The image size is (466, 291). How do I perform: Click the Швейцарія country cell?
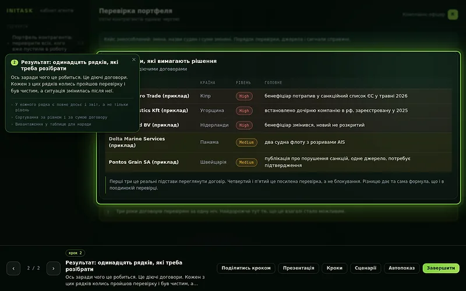pos(213,162)
